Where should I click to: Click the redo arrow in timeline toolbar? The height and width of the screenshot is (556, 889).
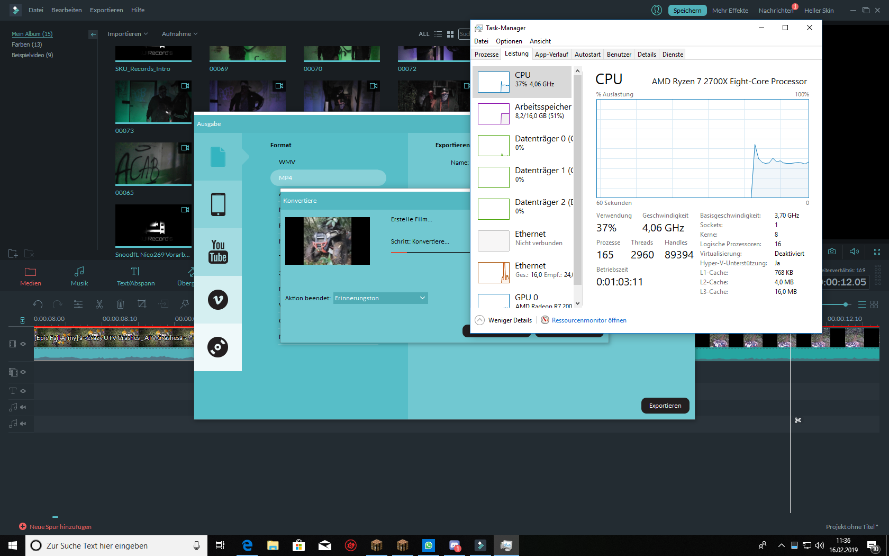(58, 304)
